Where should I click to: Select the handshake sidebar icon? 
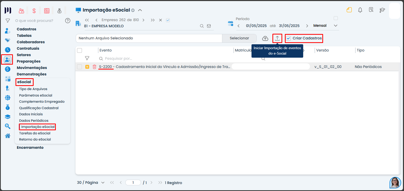click(x=8, y=40)
